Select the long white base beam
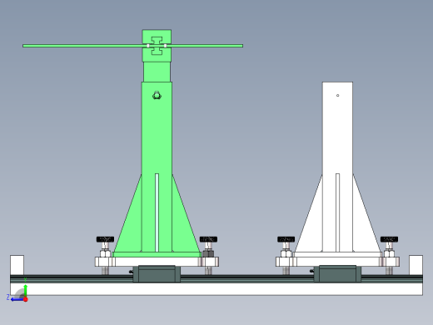 [216, 289]
